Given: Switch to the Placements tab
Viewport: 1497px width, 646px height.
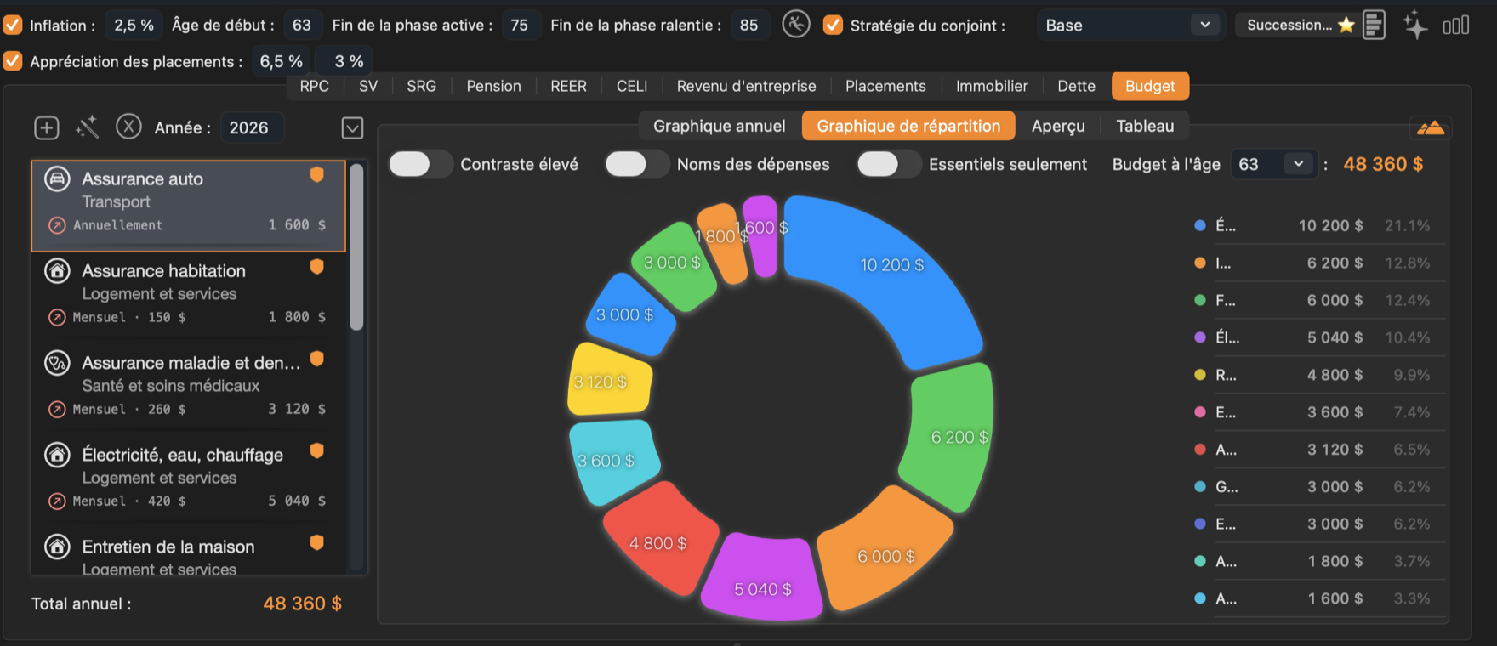Looking at the screenshot, I should pyautogui.click(x=885, y=86).
